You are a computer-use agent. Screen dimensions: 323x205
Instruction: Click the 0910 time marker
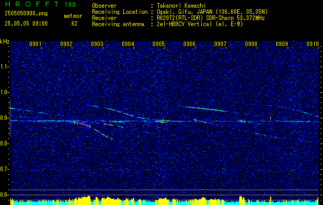(313, 44)
